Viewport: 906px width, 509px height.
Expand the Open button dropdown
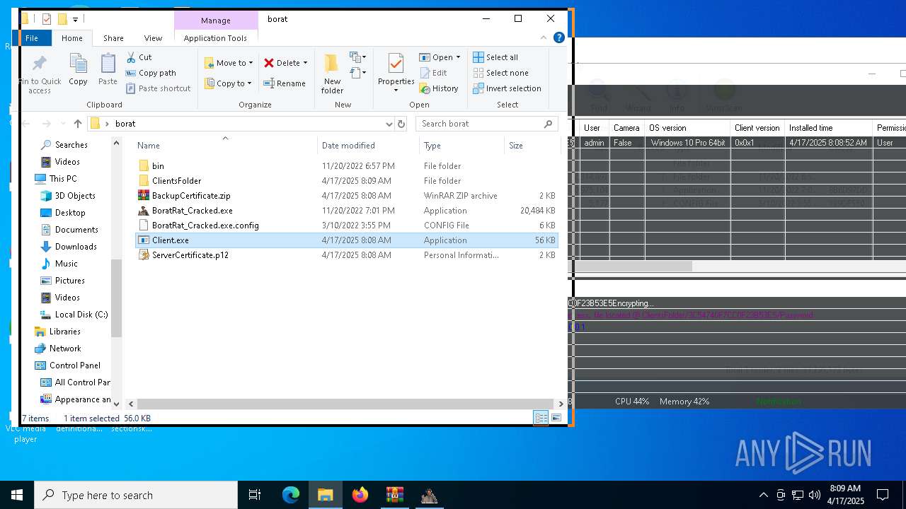(x=458, y=57)
